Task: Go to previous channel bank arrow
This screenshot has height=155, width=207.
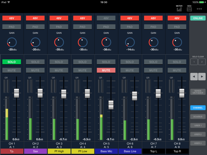Action: click(194, 77)
